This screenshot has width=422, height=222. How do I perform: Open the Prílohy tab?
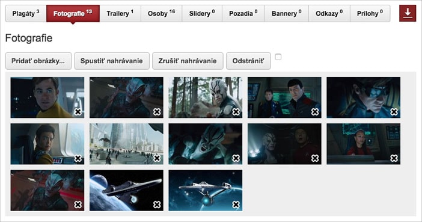point(370,13)
